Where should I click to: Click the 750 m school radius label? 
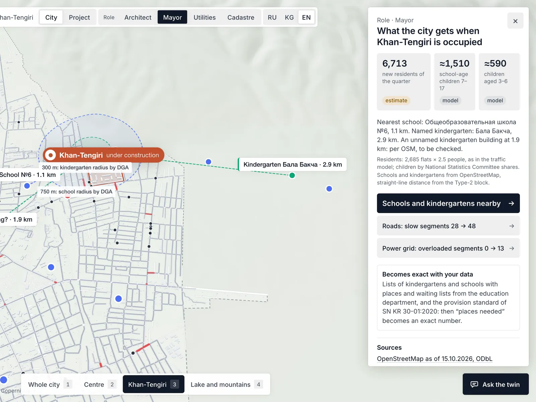click(x=76, y=192)
